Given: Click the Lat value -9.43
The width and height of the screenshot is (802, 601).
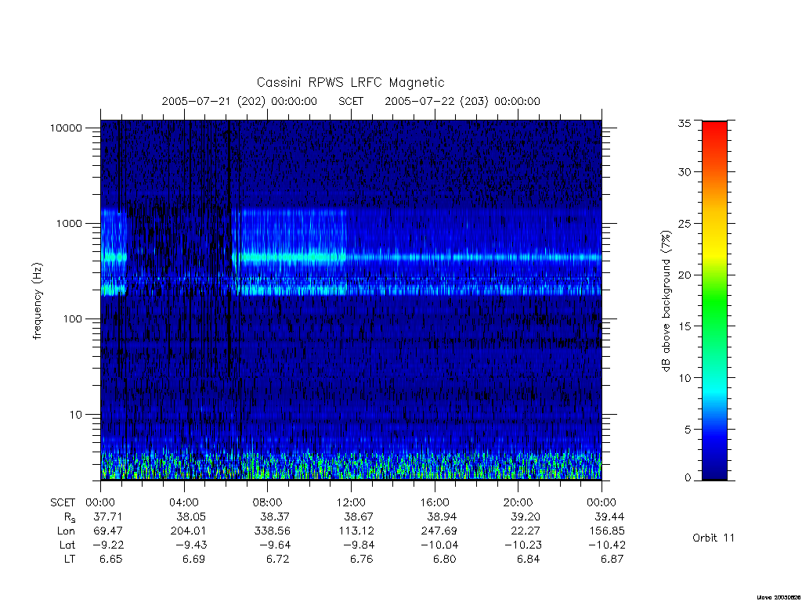Looking at the screenshot, I should tap(191, 545).
